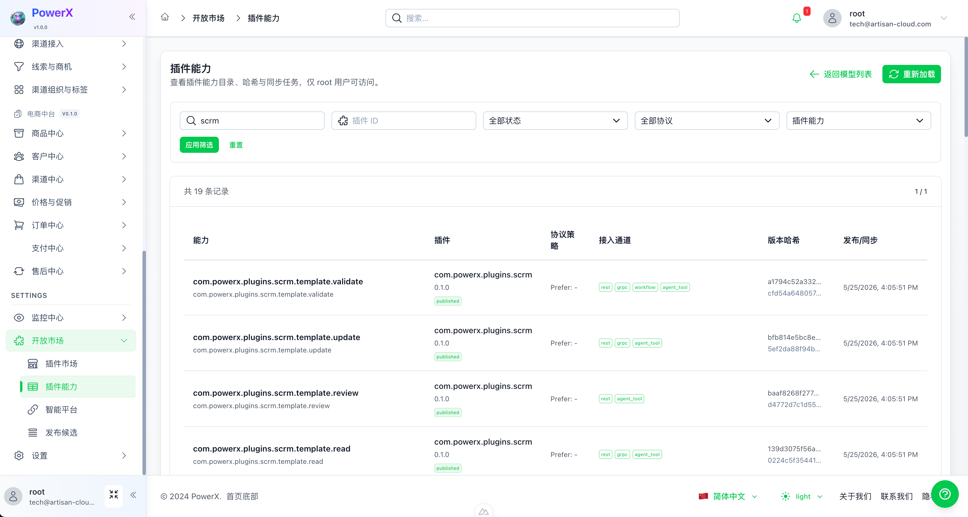Screen dimensions: 968x517
Task: Open the 插件能力 filter dropdown
Action: (858, 120)
